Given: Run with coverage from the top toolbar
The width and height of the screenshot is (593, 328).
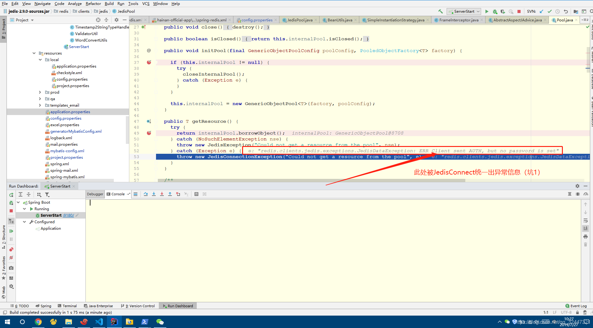Looking at the screenshot, I should (x=503, y=11).
